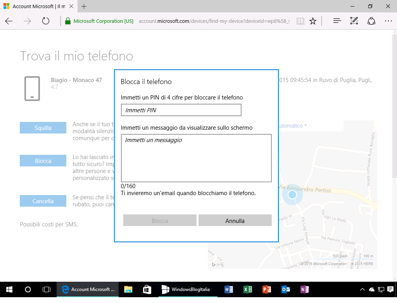Click the Bing logo on the map

pyautogui.click(x=218, y=265)
